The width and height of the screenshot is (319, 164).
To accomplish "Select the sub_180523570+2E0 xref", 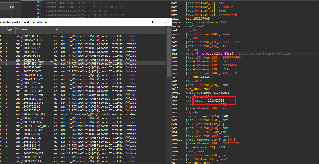I will [83, 95].
